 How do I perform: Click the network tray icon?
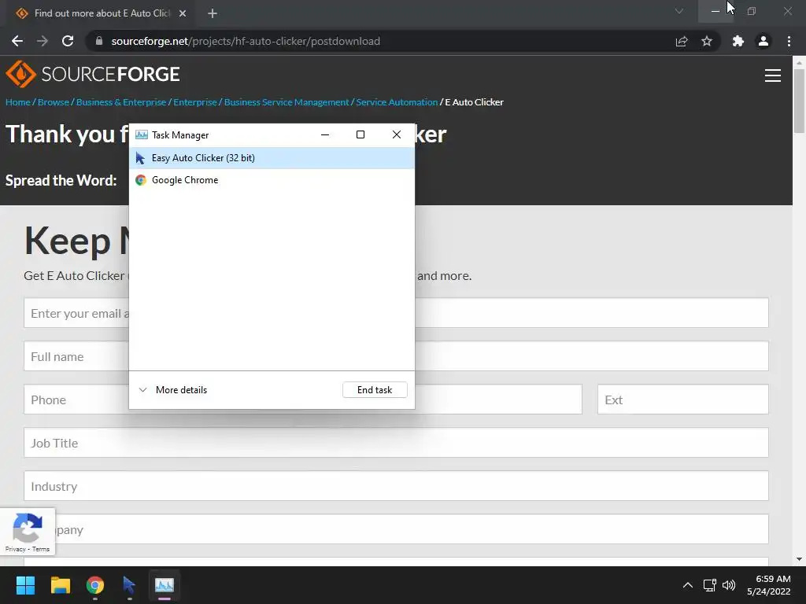tap(710, 585)
